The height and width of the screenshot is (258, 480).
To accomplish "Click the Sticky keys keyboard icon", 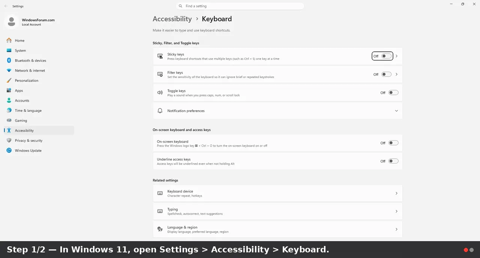I will click(160, 56).
